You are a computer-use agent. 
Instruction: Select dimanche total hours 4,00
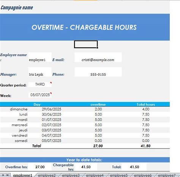[146, 109]
